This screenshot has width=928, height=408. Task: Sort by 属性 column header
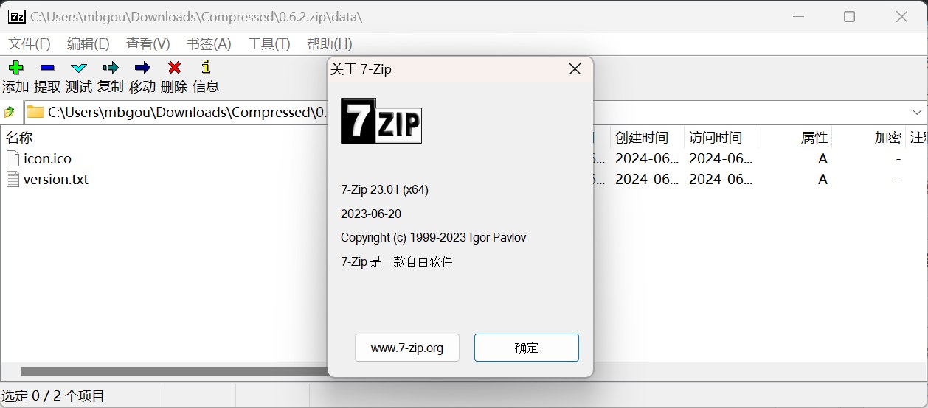coord(814,137)
